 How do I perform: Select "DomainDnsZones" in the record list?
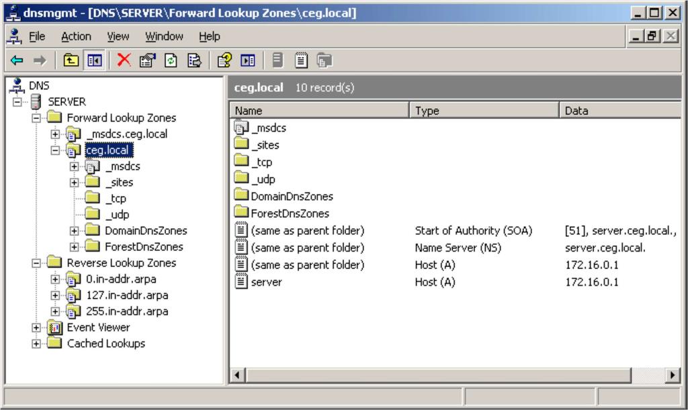click(292, 196)
